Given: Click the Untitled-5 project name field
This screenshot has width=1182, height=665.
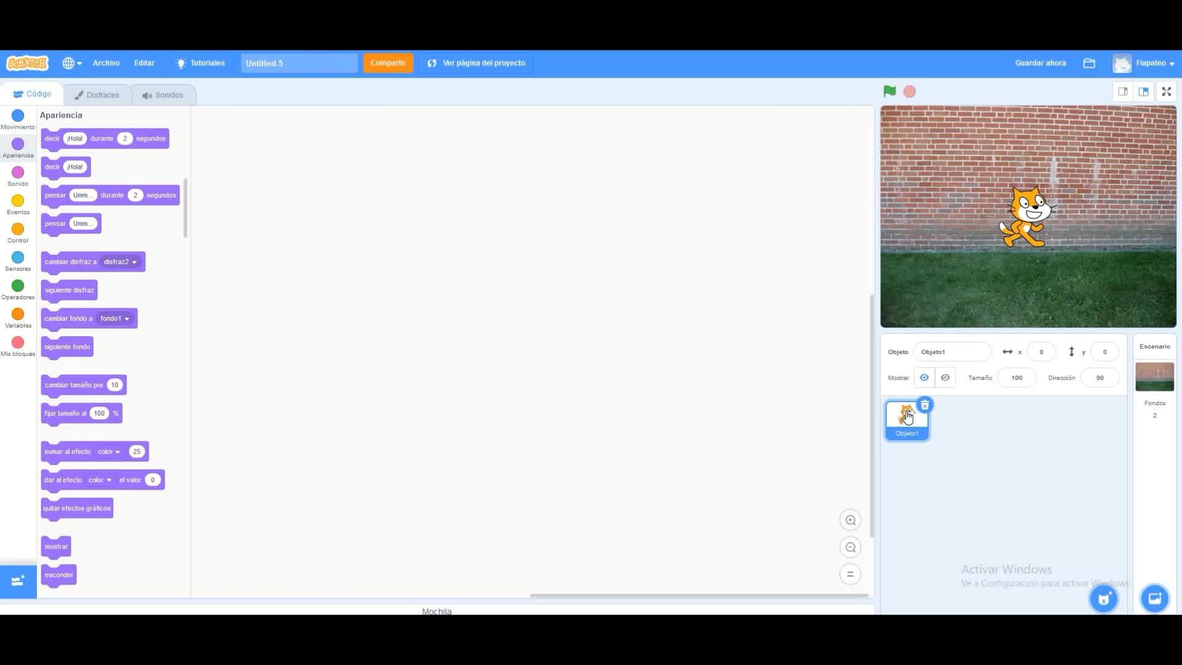Looking at the screenshot, I should pos(299,63).
